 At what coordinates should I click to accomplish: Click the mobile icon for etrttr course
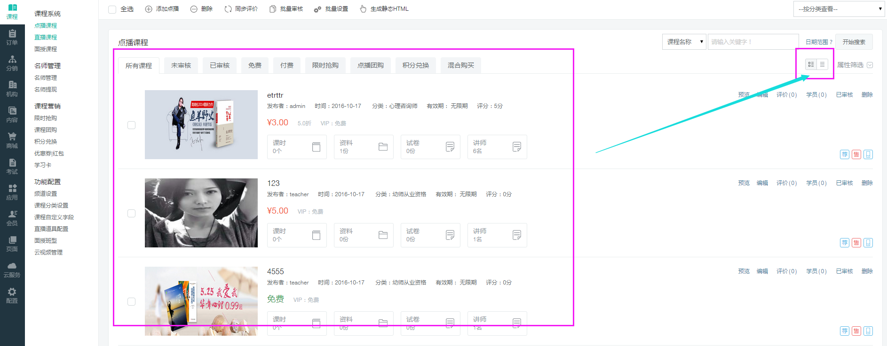868,154
